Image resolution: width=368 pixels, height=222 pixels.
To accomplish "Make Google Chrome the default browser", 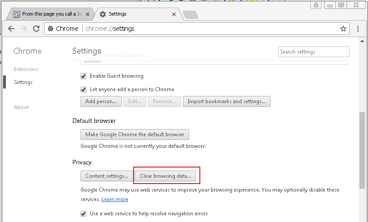I will [135, 134].
